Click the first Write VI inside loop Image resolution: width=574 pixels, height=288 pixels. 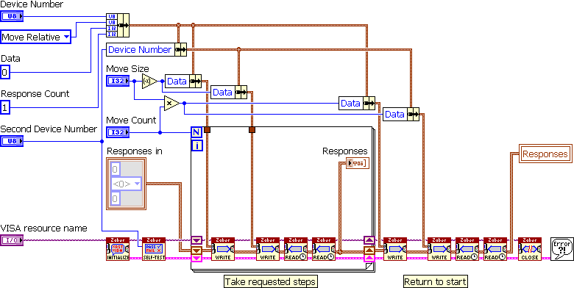222,249
